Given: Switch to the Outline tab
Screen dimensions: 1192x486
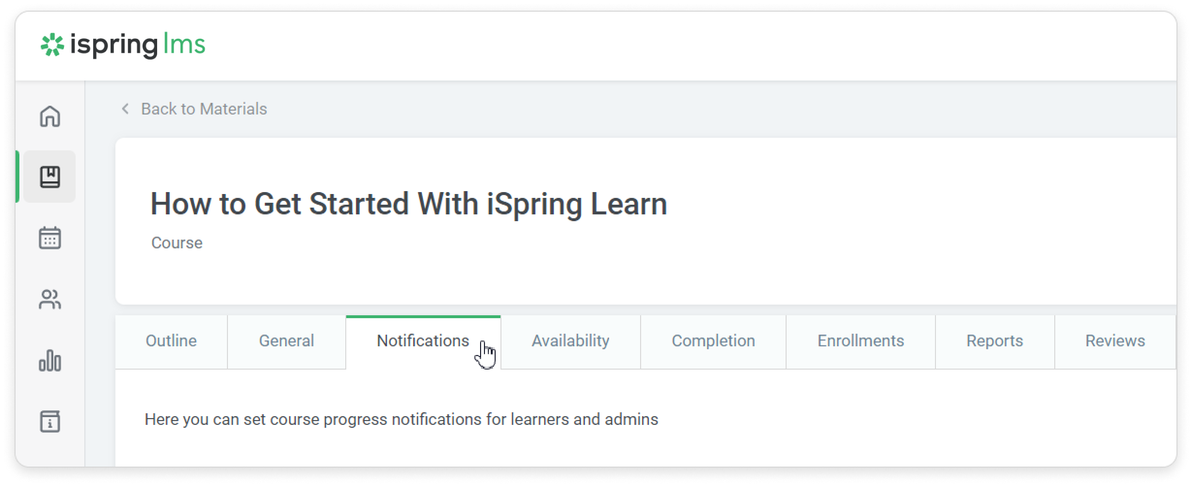Looking at the screenshot, I should click(x=171, y=341).
